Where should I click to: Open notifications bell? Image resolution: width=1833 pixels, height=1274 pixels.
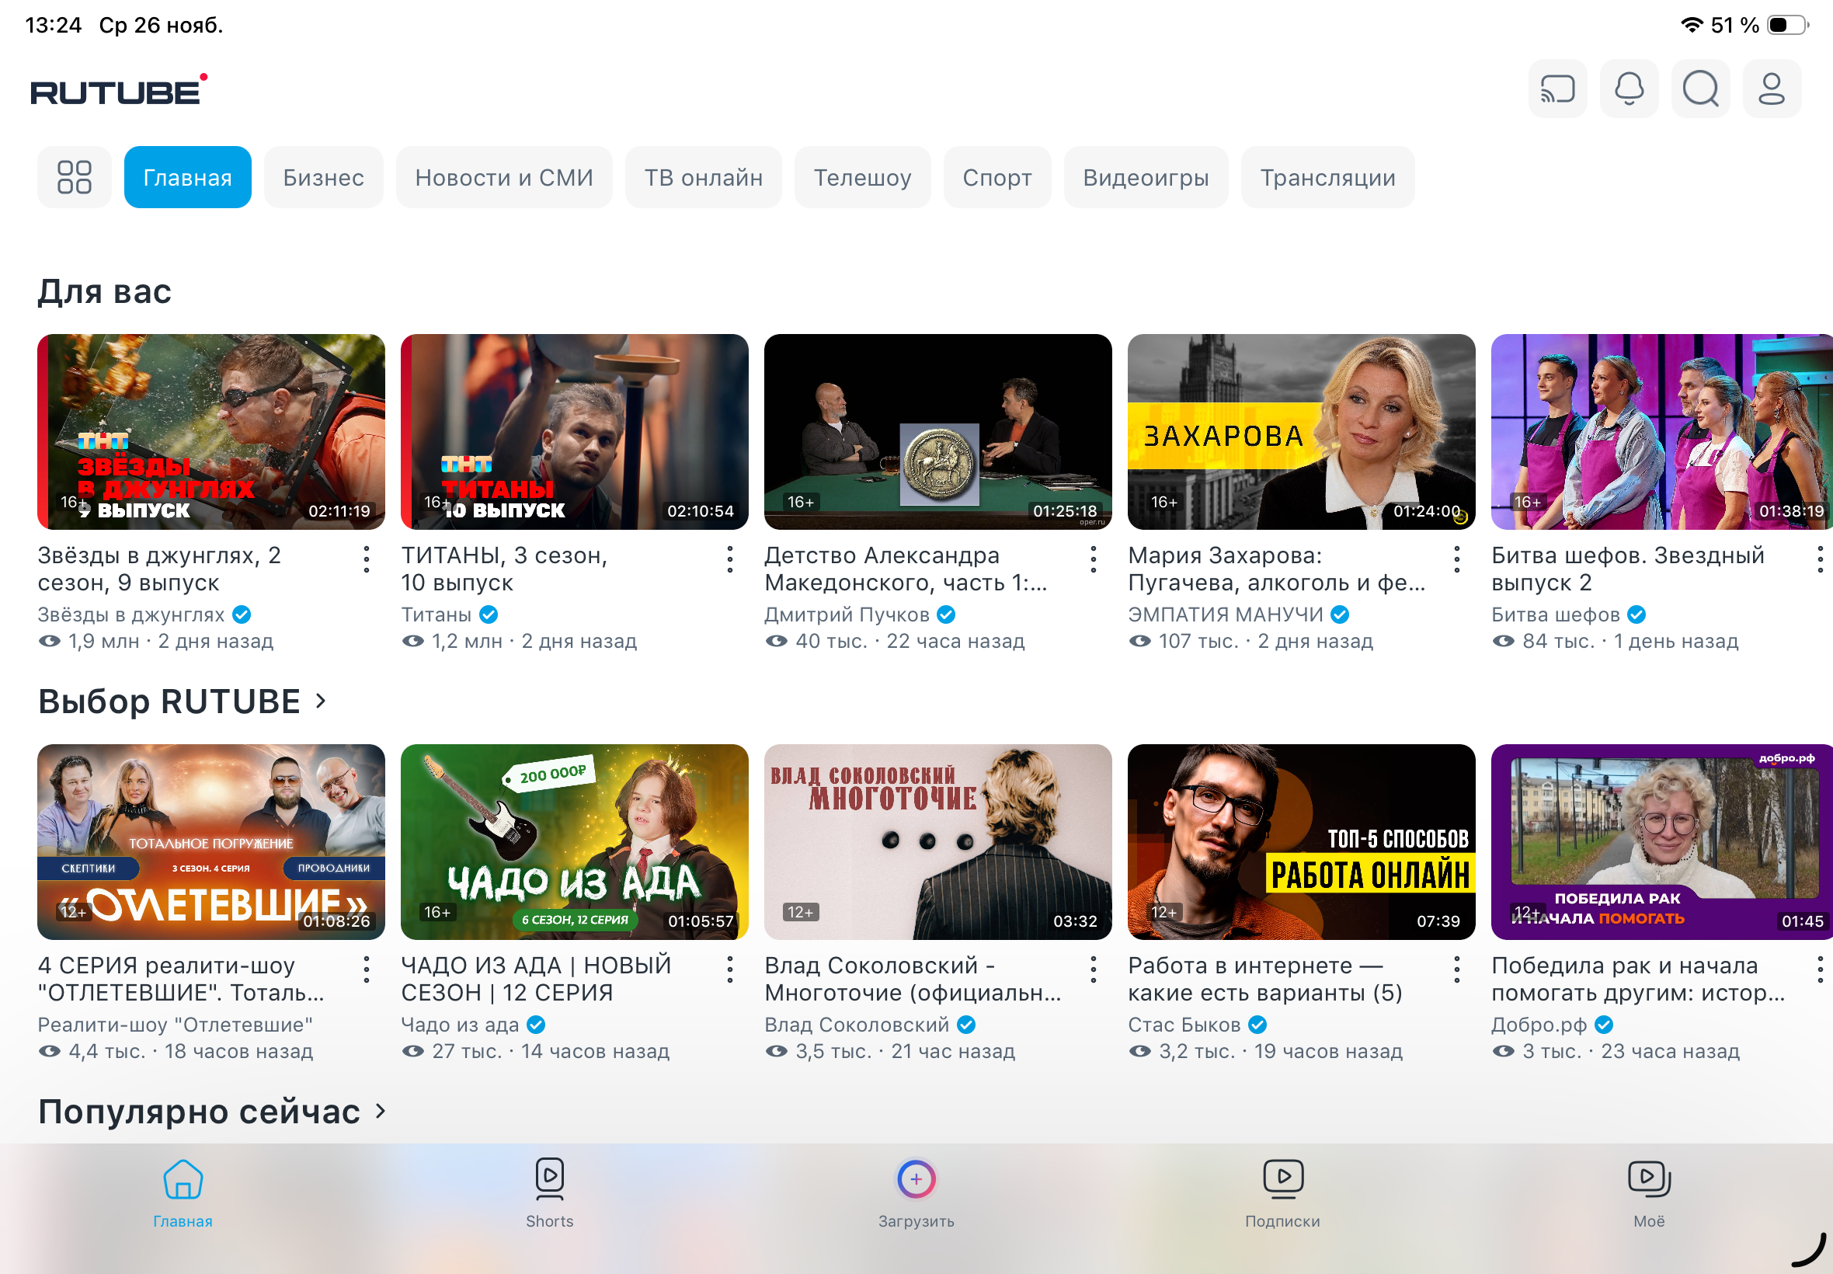[x=1629, y=89]
